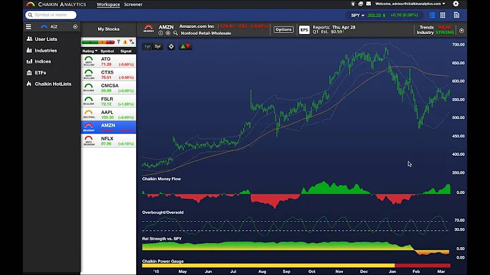Toggle the green/red arrows signal button
This screenshot has height=275, width=490.
pos(185,46)
